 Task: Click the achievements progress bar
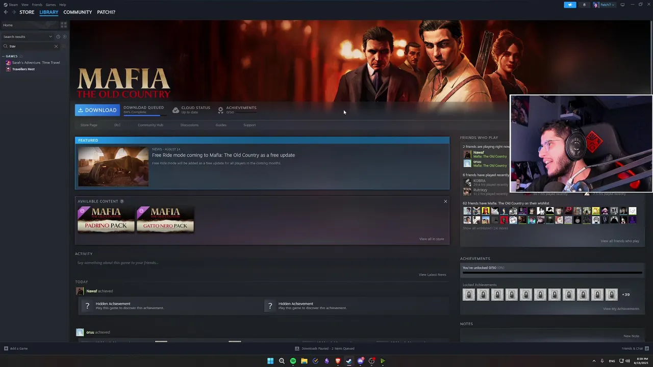[x=552, y=273]
